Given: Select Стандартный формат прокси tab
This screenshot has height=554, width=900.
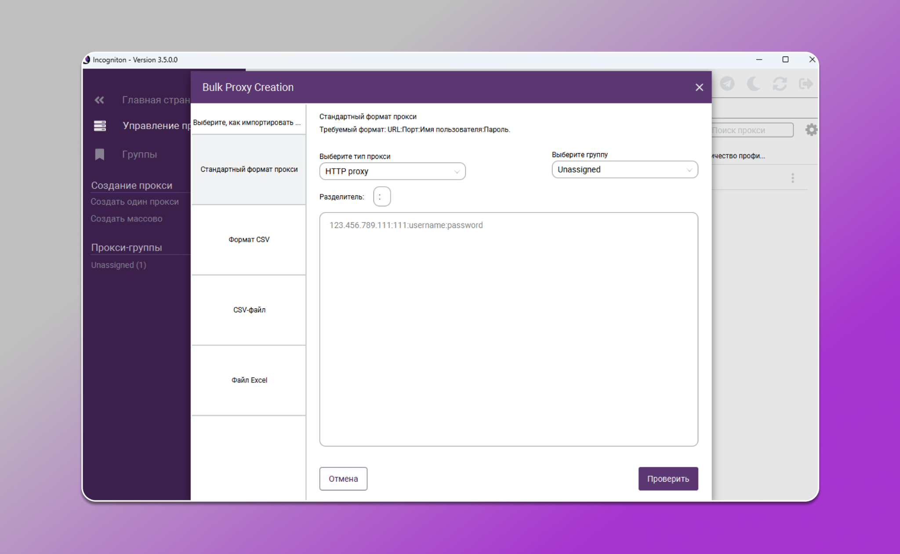Looking at the screenshot, I should [249, 169].
